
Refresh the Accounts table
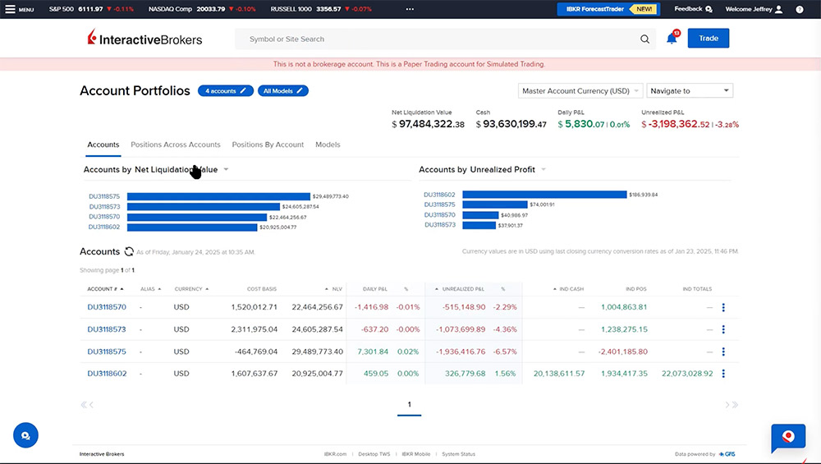pyautogui.click(x=129, y=251)
